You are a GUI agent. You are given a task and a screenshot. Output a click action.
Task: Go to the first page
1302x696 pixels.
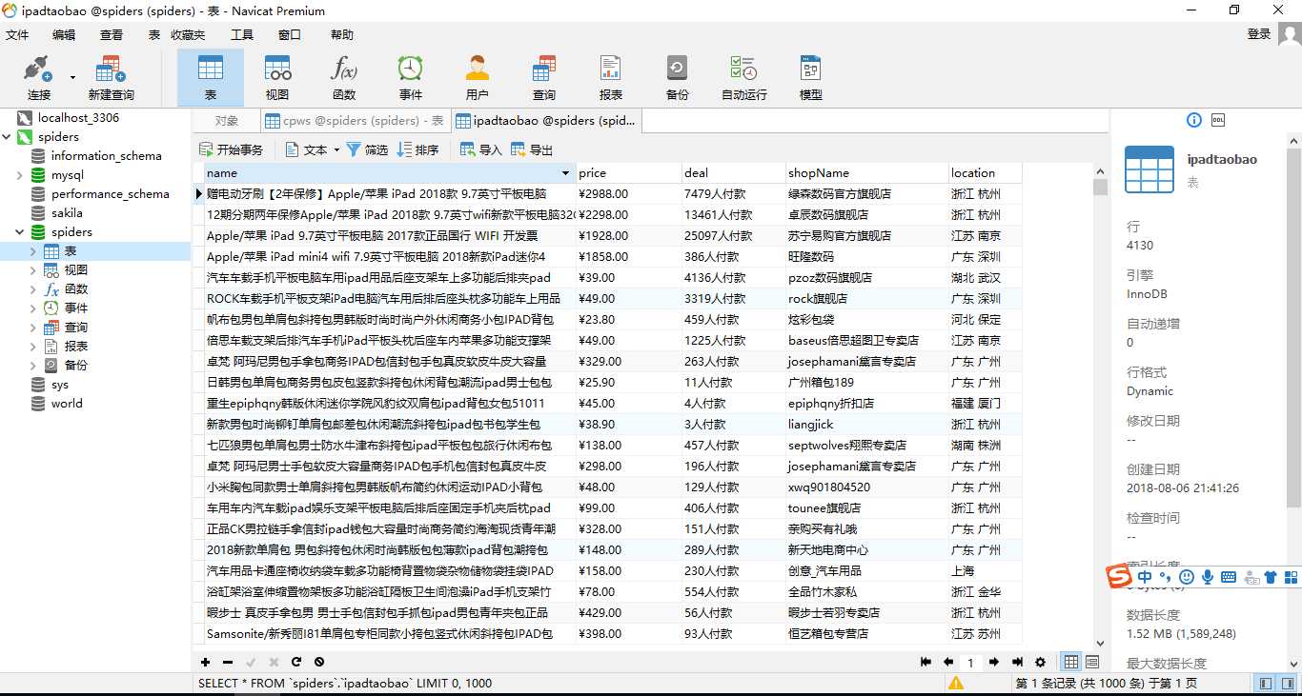coord(926,662)
